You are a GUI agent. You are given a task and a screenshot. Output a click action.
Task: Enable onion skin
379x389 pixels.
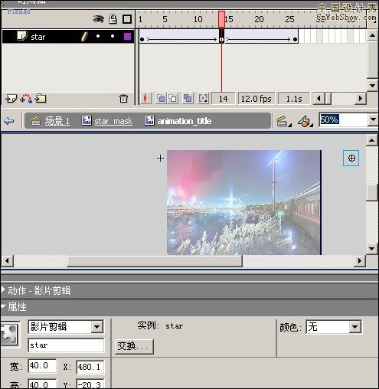click(x=161, y=99)
